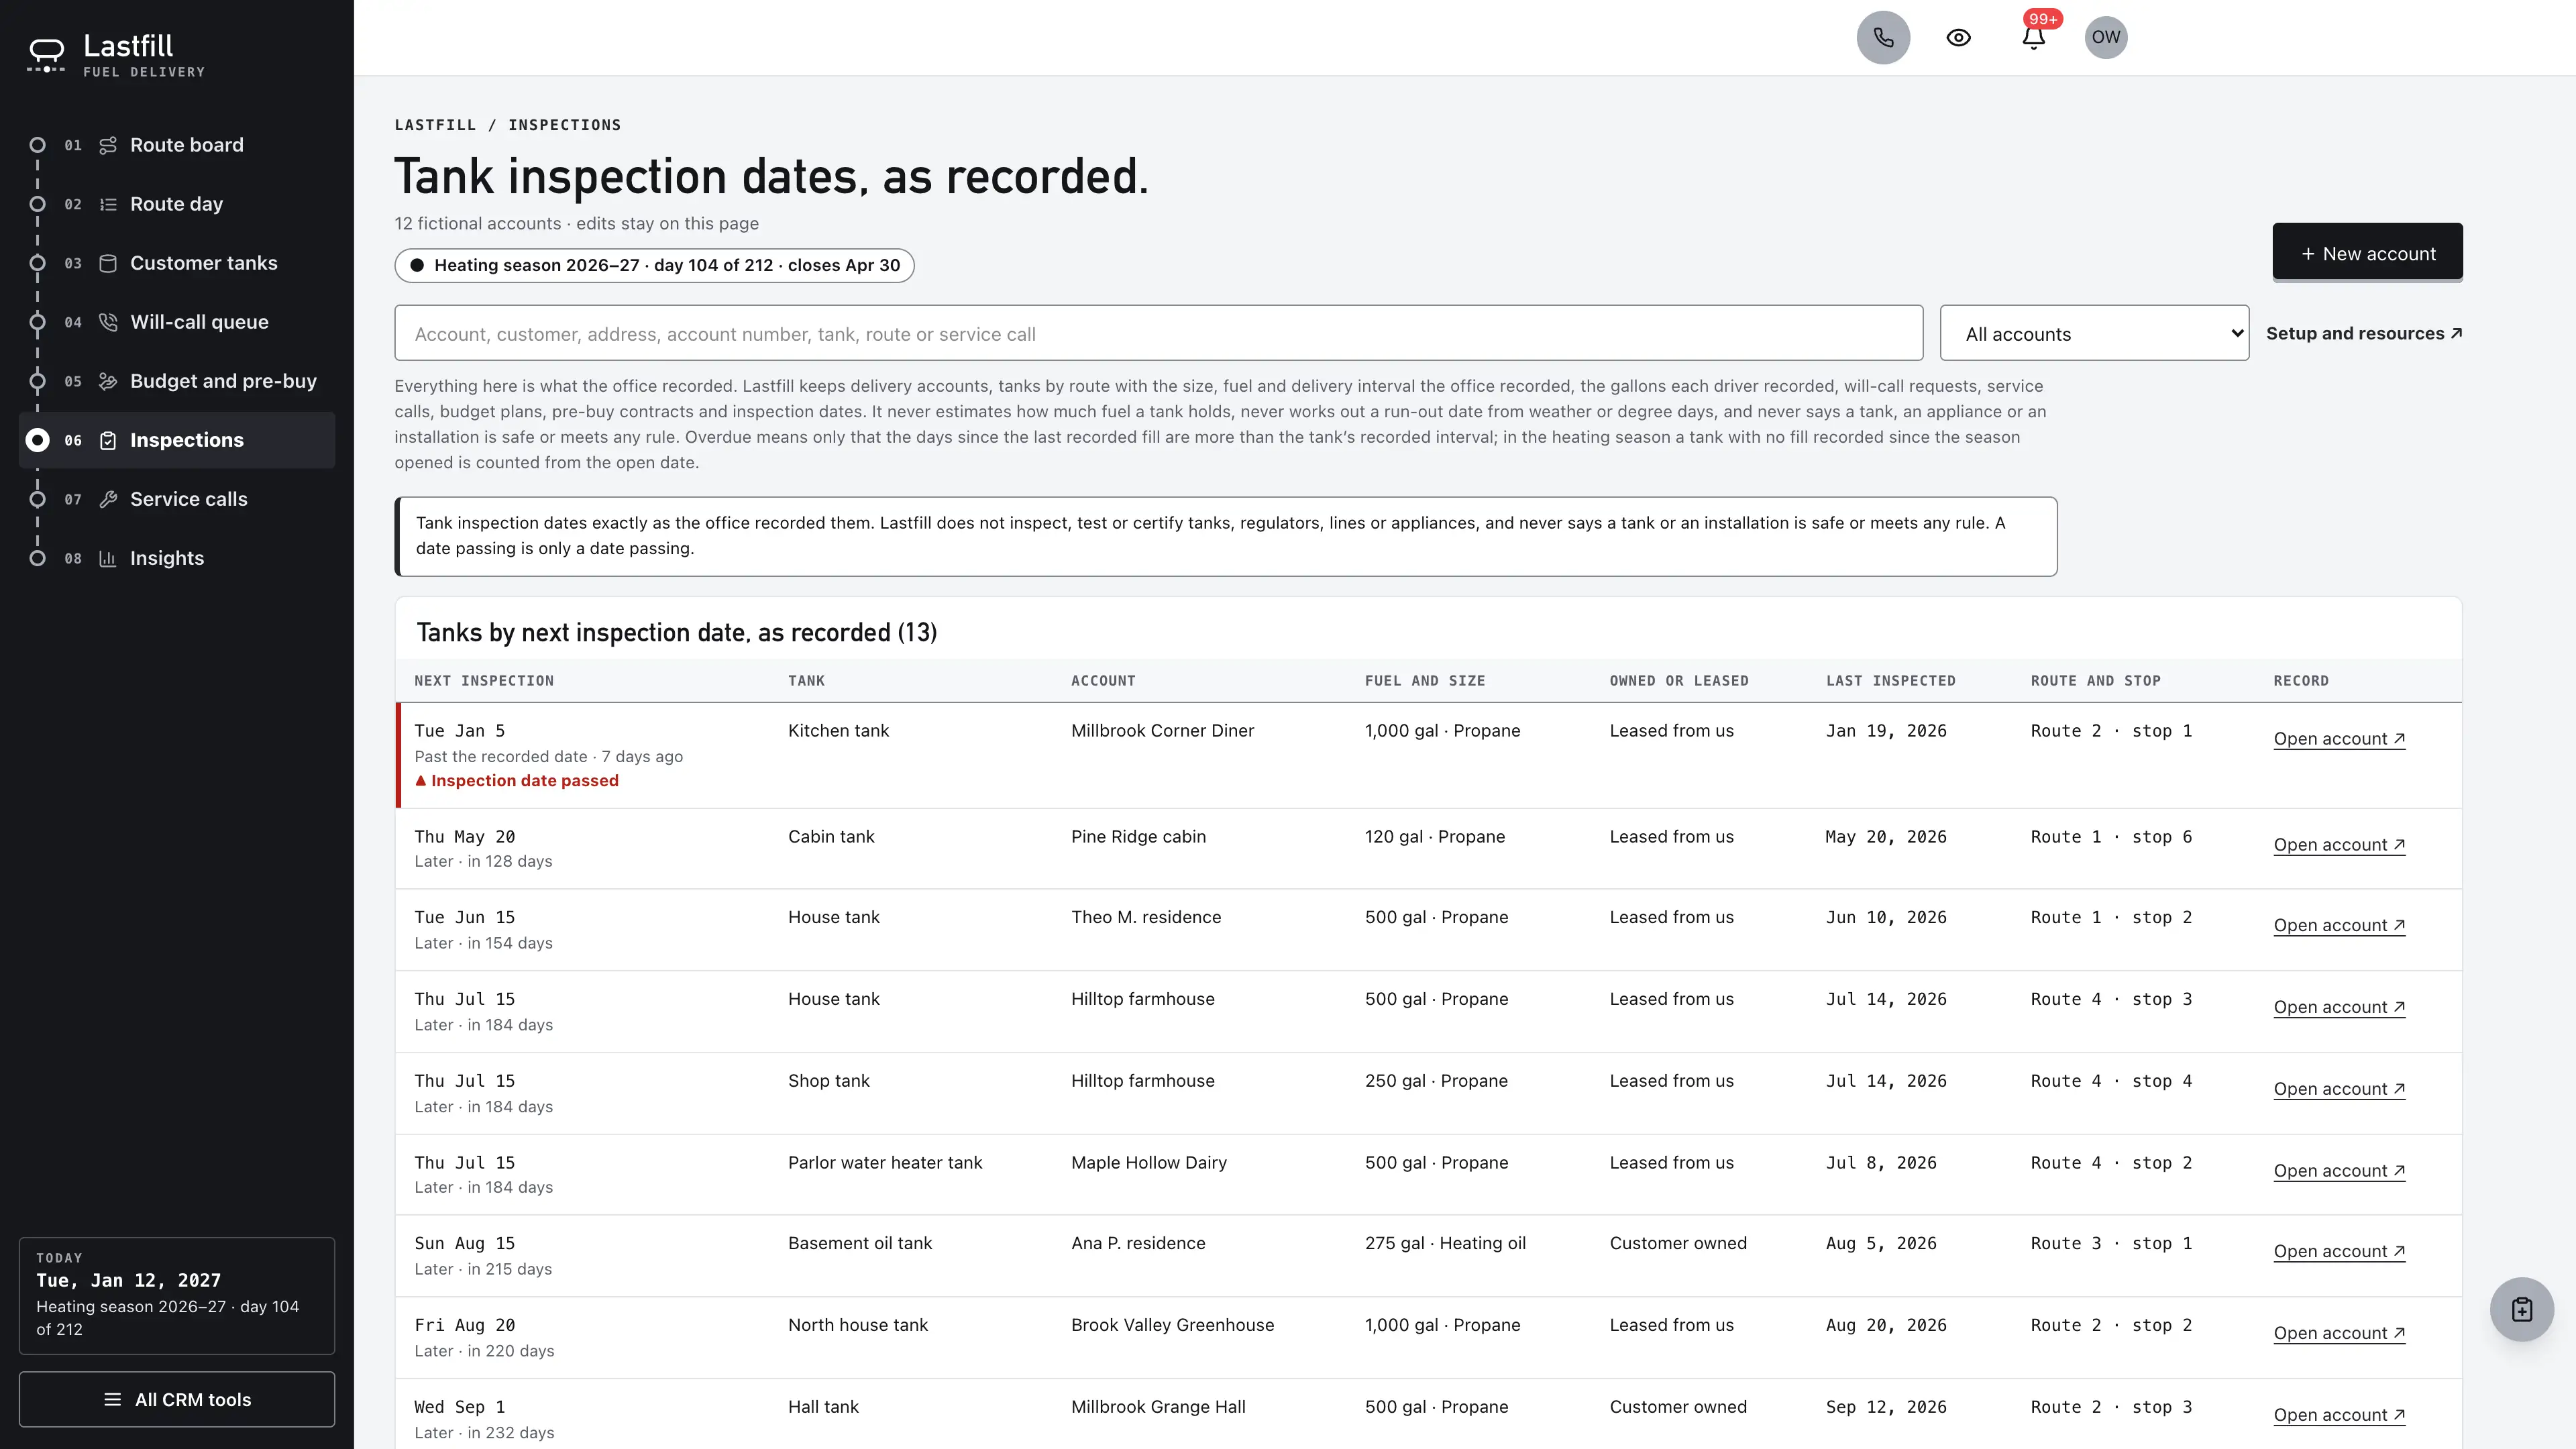Screen dimensions: 2576x1449
Task: Open account for Theo M. residence
Action: [x=2339, y=925]
